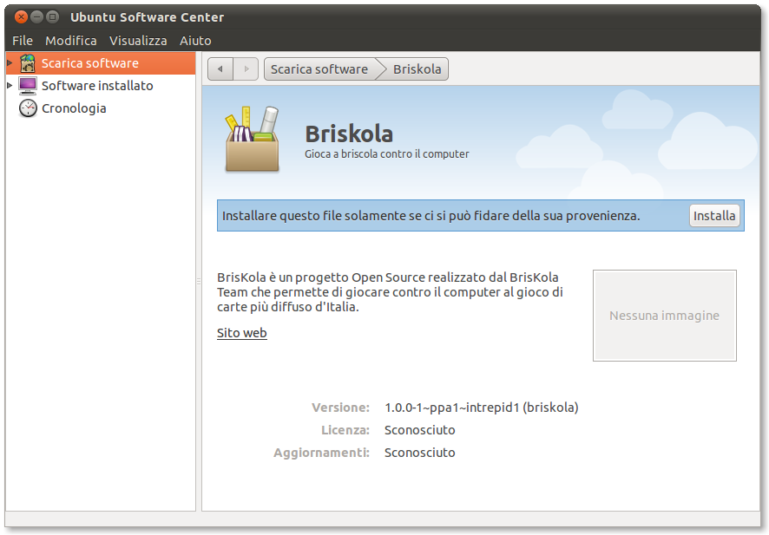Select Cronologia in the sidebar

click(101, 108)
